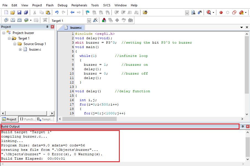Open the find text combo box dropdown
This screenshot has width=250, height=166.
coord(187,13)
